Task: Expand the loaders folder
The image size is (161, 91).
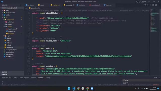Action: pos(12,24)
